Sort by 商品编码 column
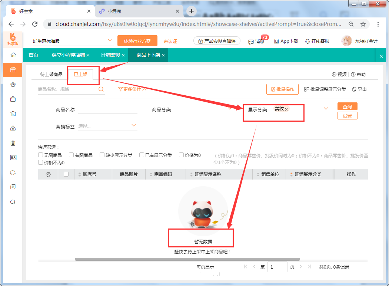The image size is (389, 286). (151, 174)
